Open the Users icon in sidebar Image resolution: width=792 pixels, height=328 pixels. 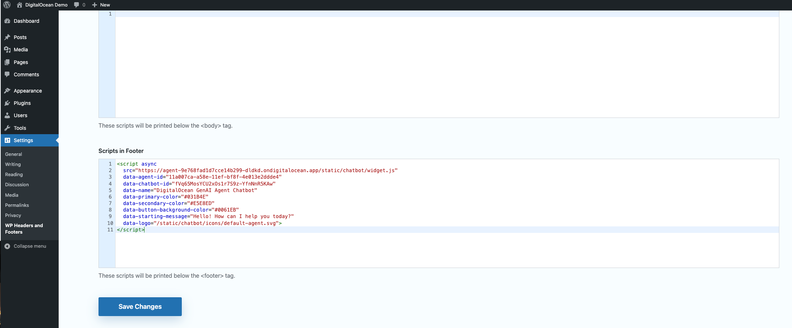point(8,115)
